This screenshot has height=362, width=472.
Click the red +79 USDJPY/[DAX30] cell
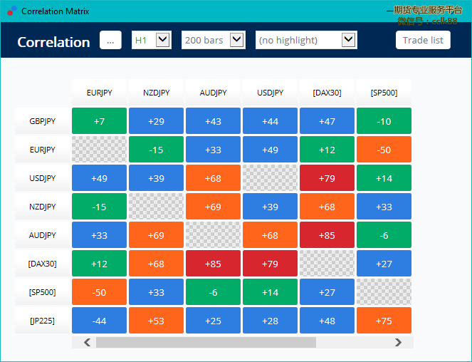(x=327, y=178)
